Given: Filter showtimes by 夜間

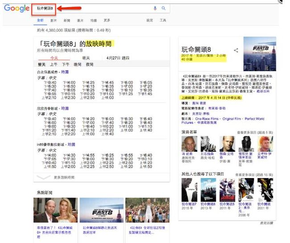Looking at the screenshot, I should (x=90, y=64).
